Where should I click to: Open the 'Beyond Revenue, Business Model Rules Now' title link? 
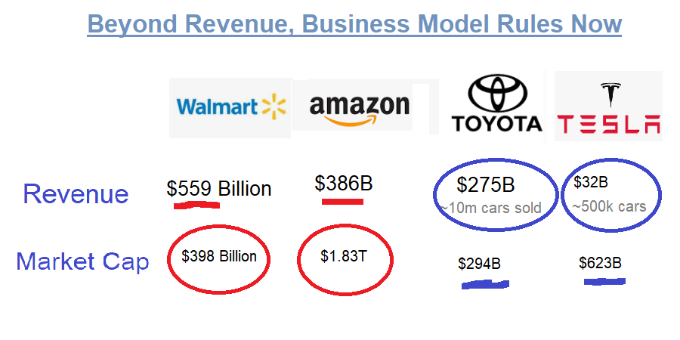tap(354, 23)
